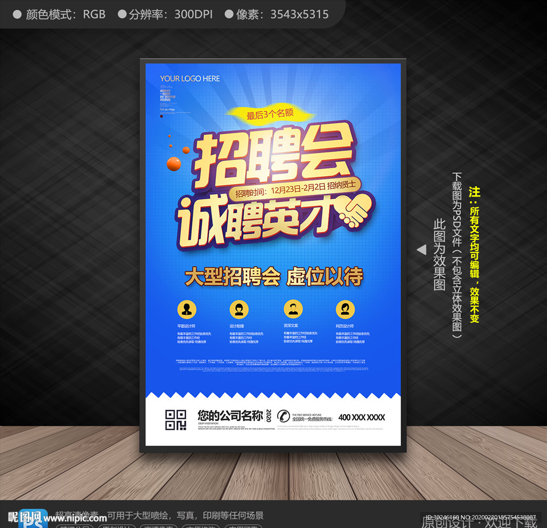The width and height of the screenshot is (547, 528).
Task: Click the poster thumbnail frame
Action: (273, 255)
